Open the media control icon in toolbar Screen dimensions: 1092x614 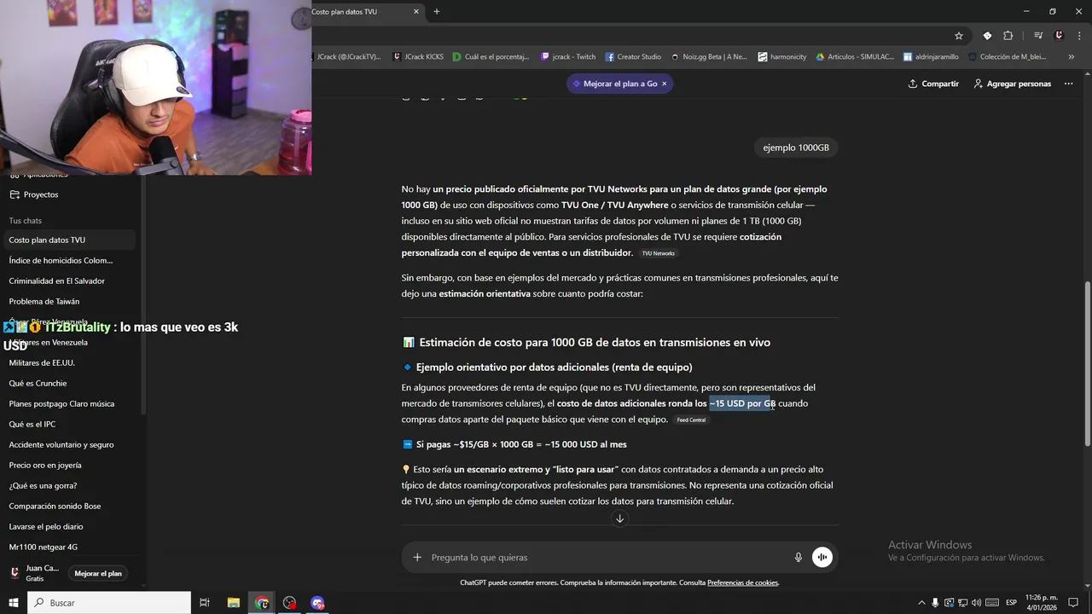point(1038,36)
